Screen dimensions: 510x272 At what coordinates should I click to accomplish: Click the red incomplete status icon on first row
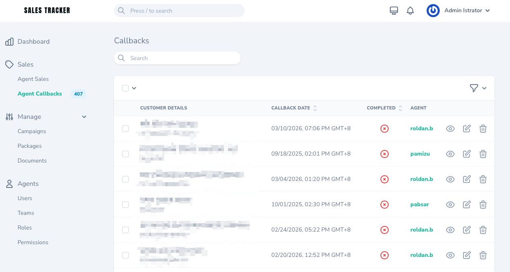384,128
